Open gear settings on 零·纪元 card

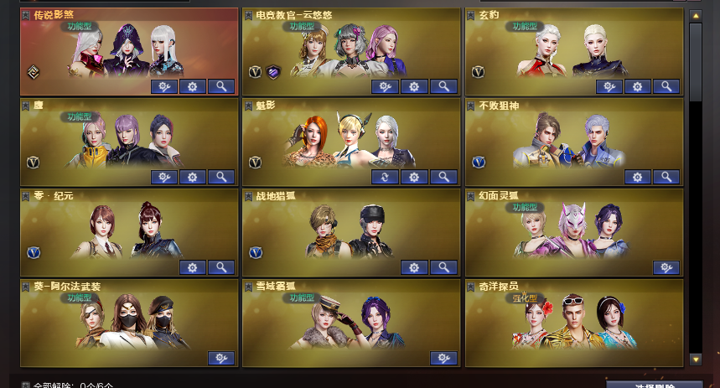[x=193, y=267]
